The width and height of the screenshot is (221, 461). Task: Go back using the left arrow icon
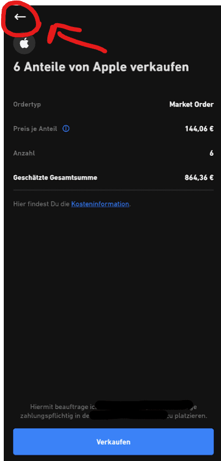click(20, 17)
